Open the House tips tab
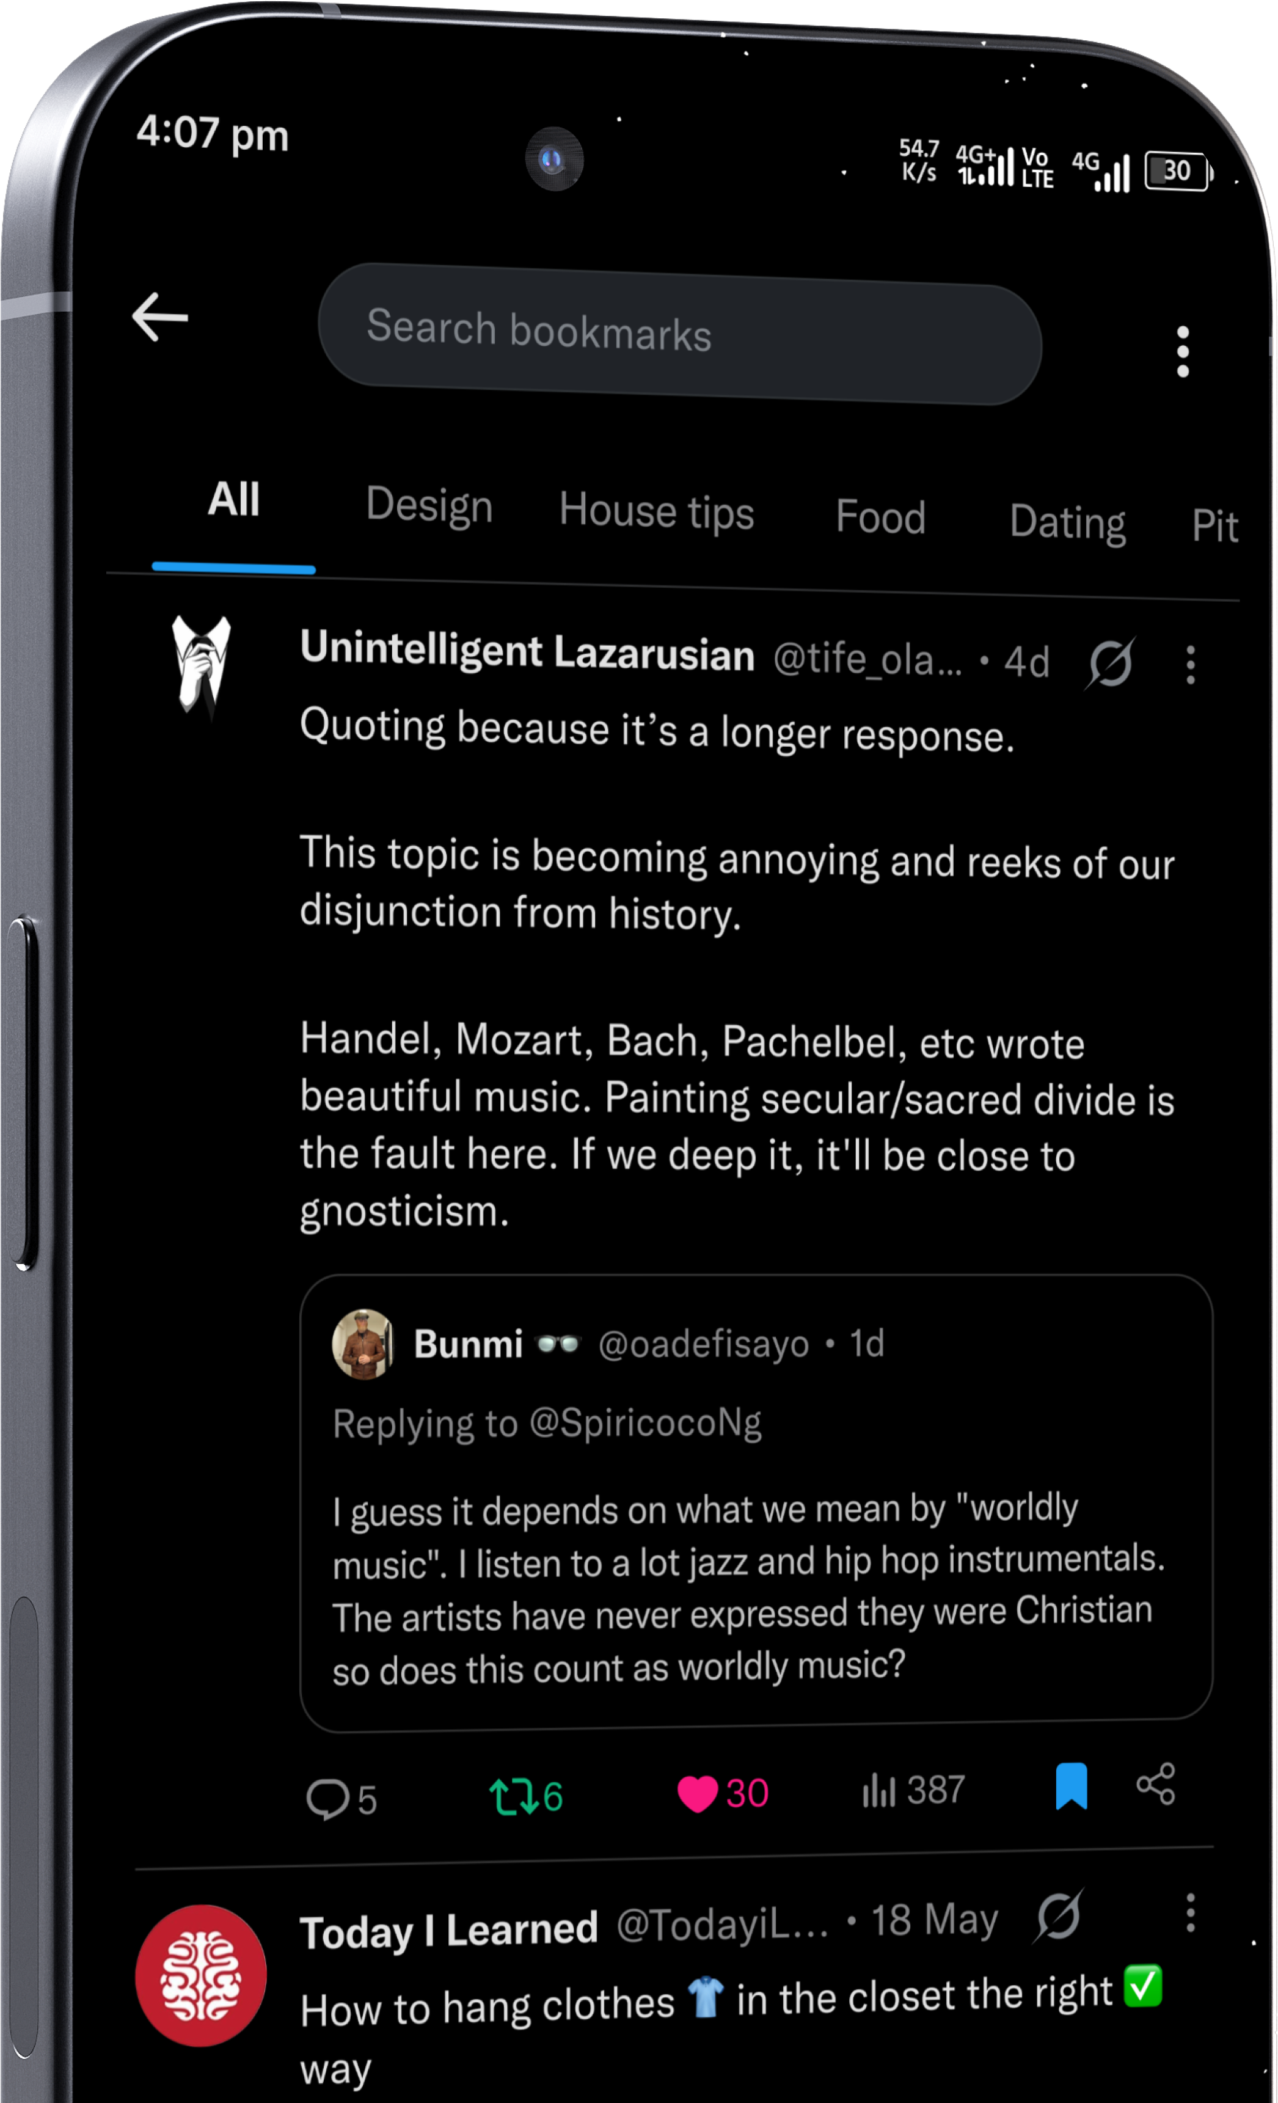 (x=656, y=511)
